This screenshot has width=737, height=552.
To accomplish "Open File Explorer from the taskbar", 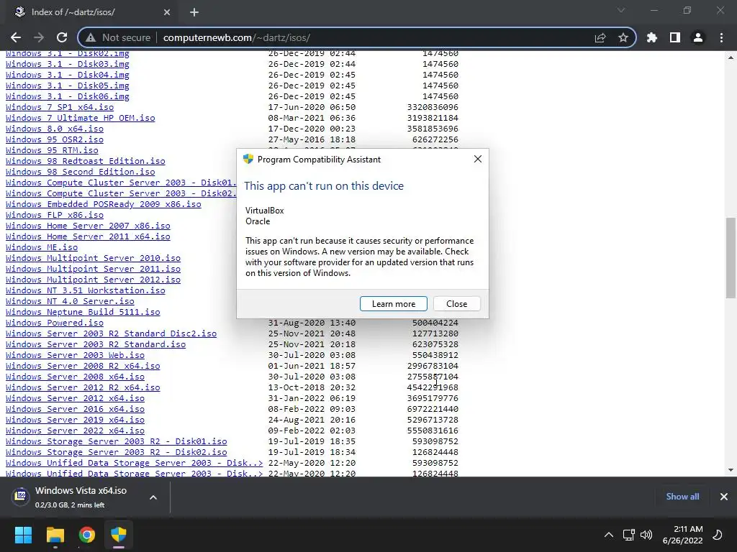I will coord(55,535).
